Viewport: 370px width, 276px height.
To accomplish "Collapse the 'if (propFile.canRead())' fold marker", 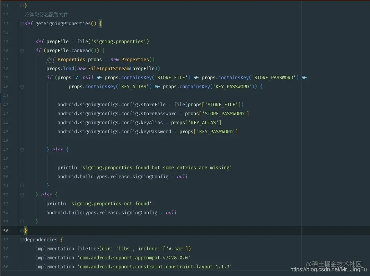I will (x=22, y=51).
